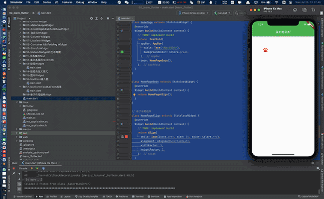Open the Logcat tool window
Screen dimensions: 324x199
click(x=65, y=197)
